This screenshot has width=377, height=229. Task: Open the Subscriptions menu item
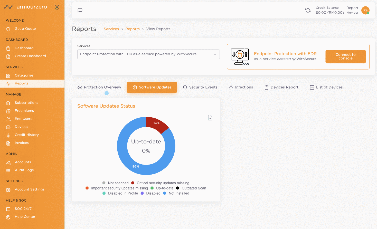point(26,103)
